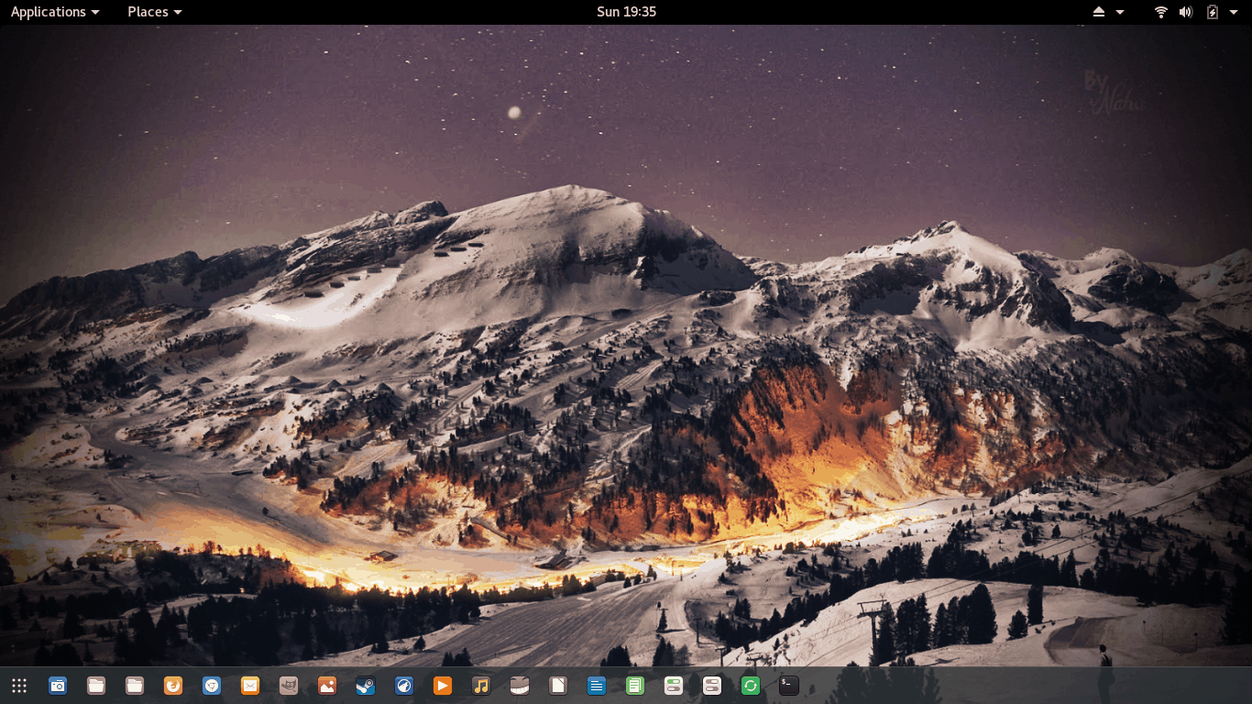Open the image viewer photo icon
The height and width of the screenshot is (704, 1252).
coord(327,685)
